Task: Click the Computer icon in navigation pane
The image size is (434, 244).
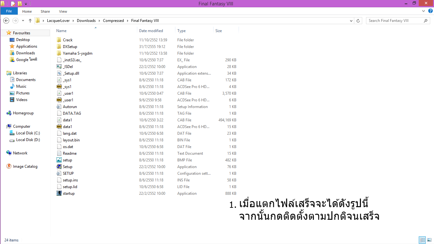Action: tap(9, 126)
